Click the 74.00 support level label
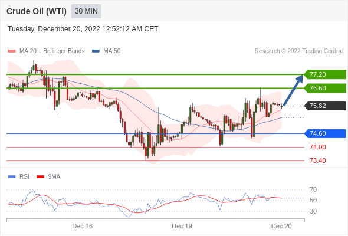Viewport: 348px width, 236px height. click(x=317, y=147)
